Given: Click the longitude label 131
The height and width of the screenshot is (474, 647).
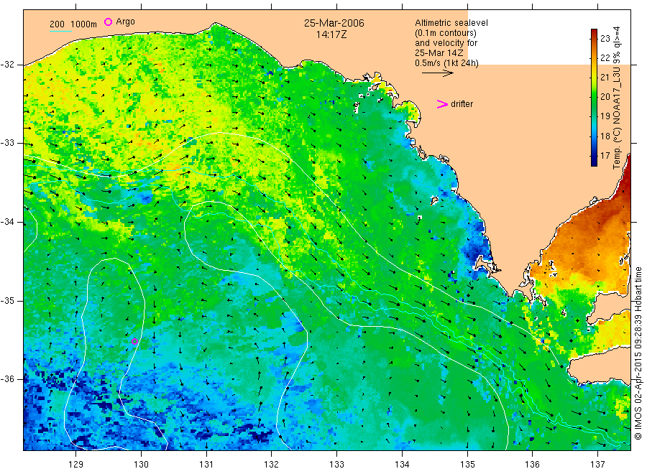Looking at the screenshot, I should point(206,464).
